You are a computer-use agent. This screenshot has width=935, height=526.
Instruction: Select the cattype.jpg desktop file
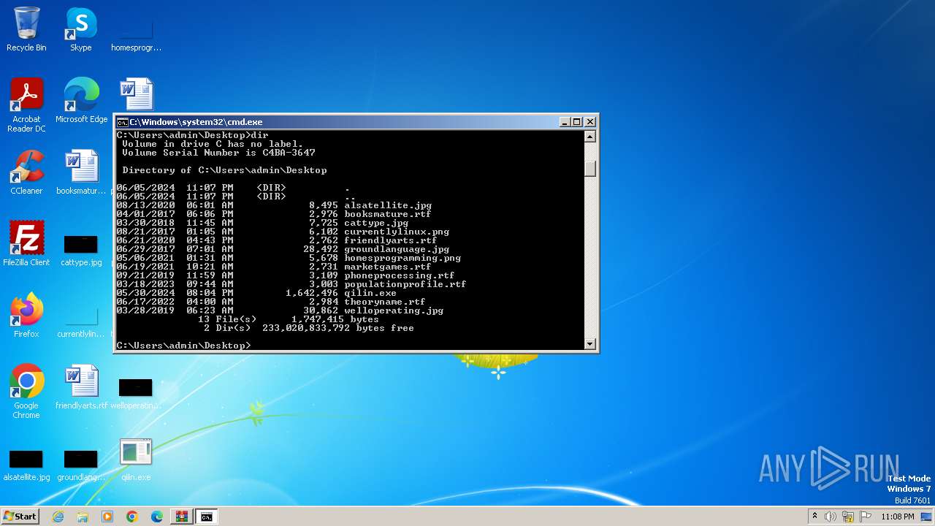[81, 250]
